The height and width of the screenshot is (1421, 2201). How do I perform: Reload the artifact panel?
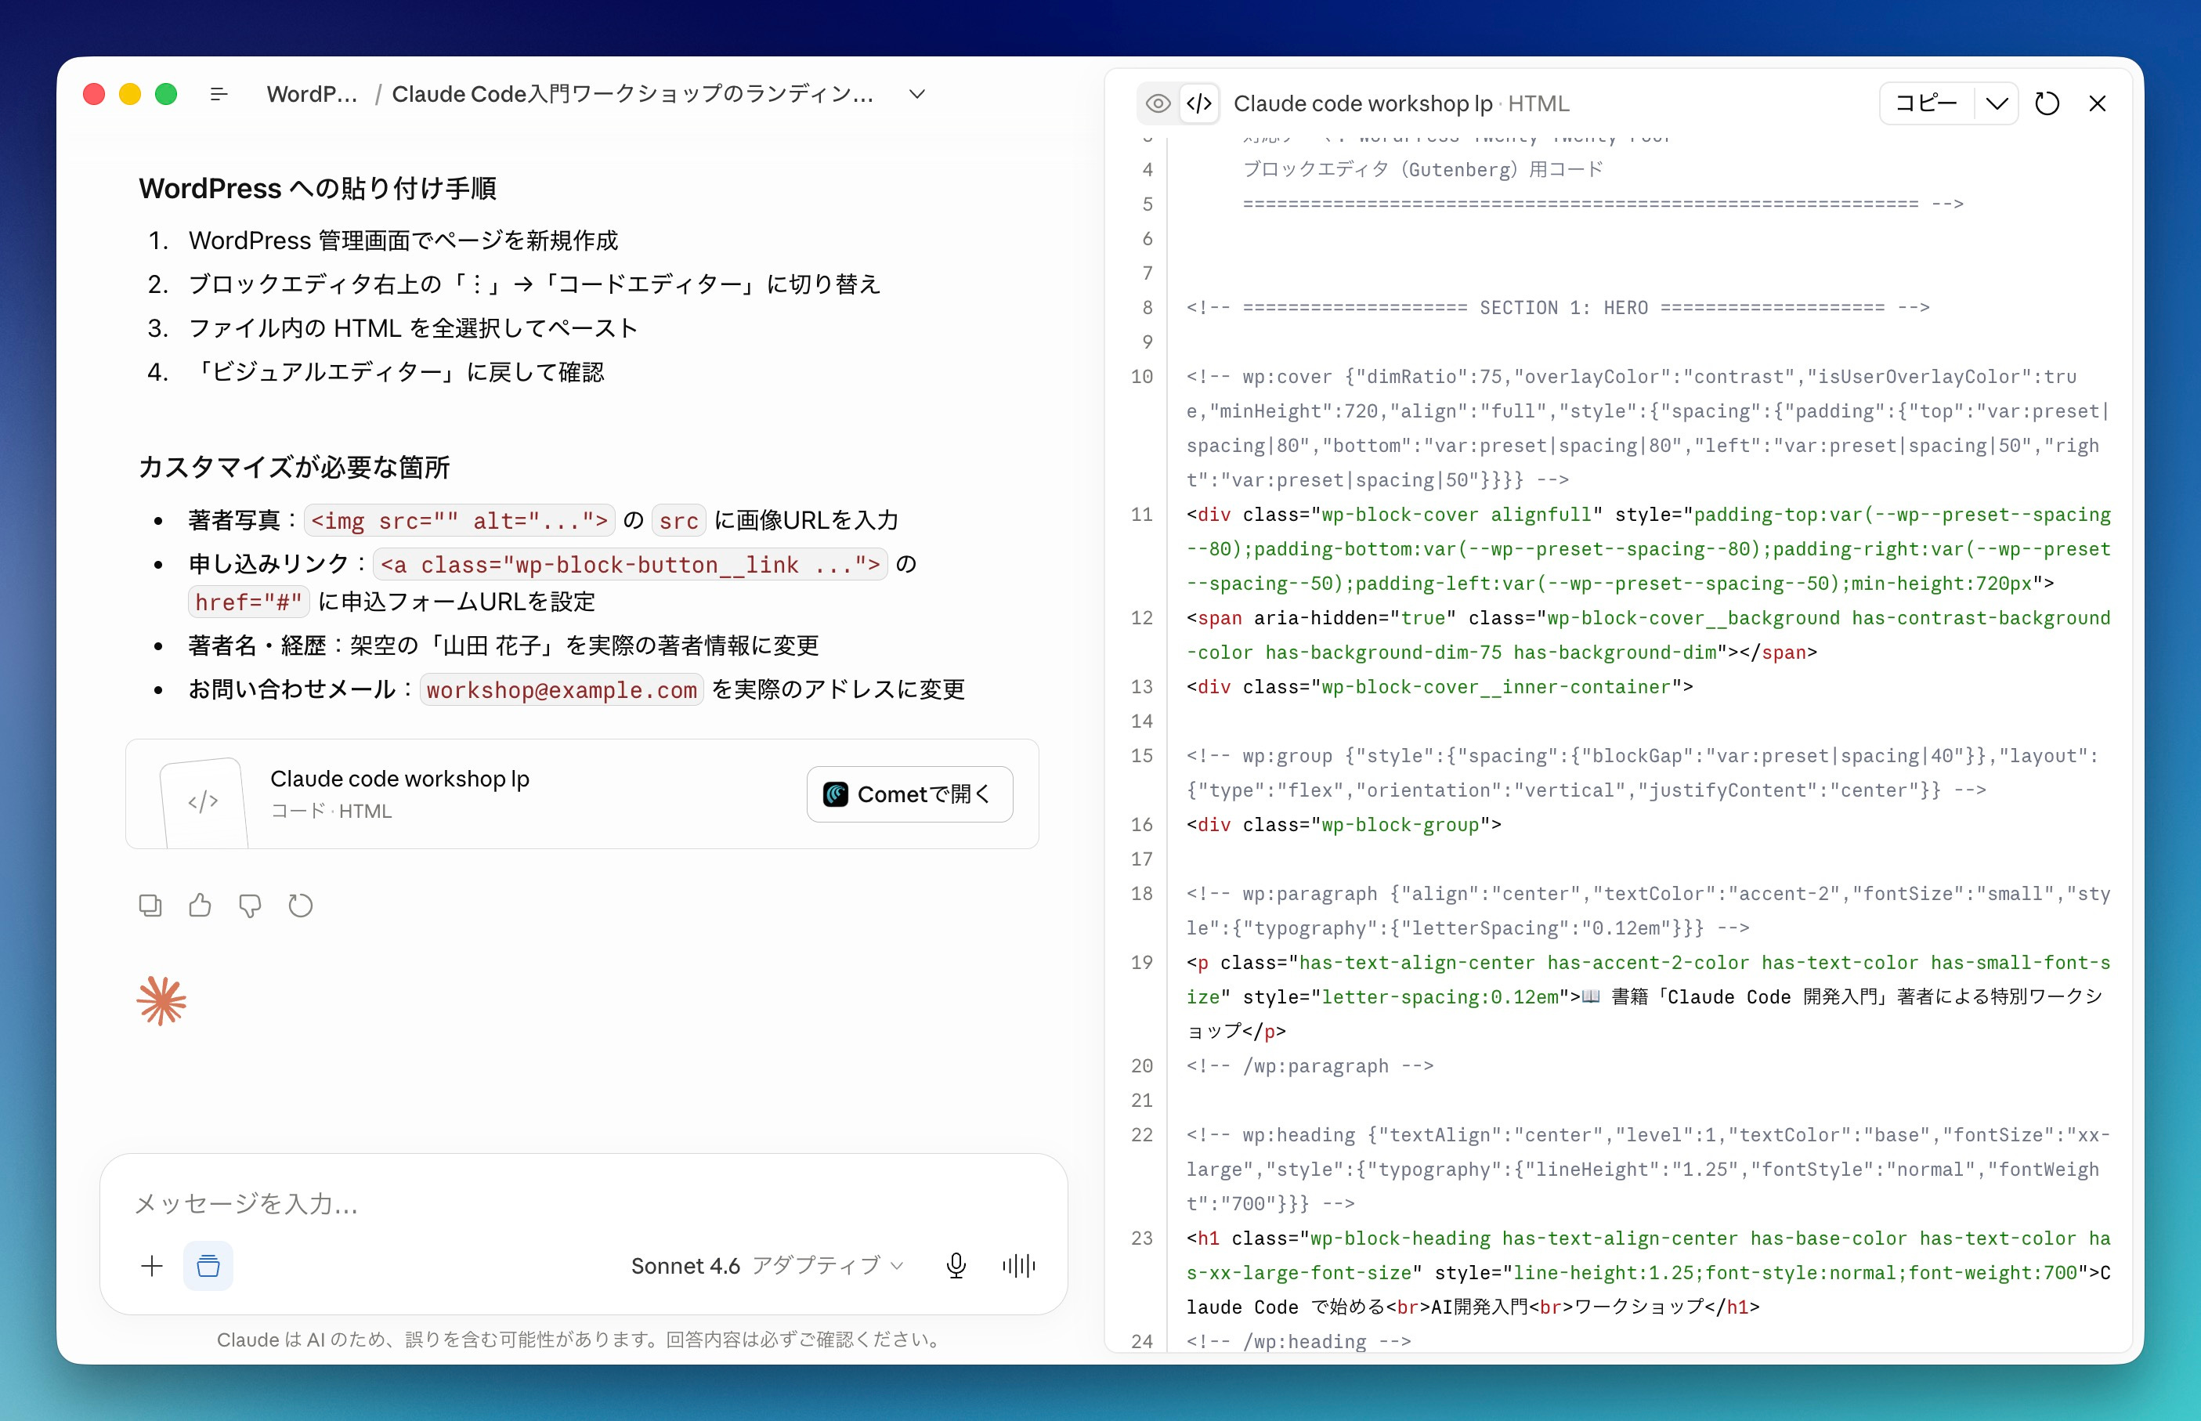coord(2047,103)
